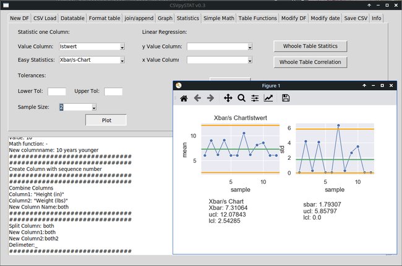Open the New DF tab
Screen dimensions: 402x266
20,18
